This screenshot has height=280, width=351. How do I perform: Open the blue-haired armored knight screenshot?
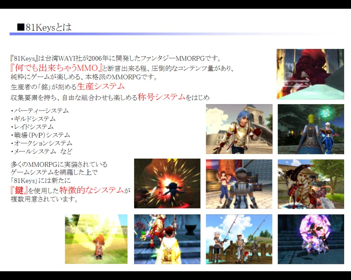coord(239,129)
